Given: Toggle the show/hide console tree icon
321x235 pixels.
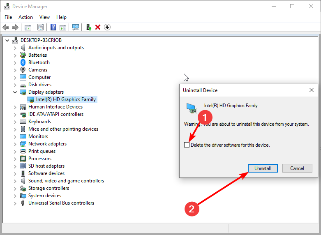Looking at the screenshot, I should (x=28, y=27).
